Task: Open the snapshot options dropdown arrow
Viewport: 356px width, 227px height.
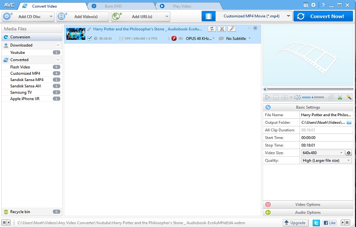Action: 291,97
